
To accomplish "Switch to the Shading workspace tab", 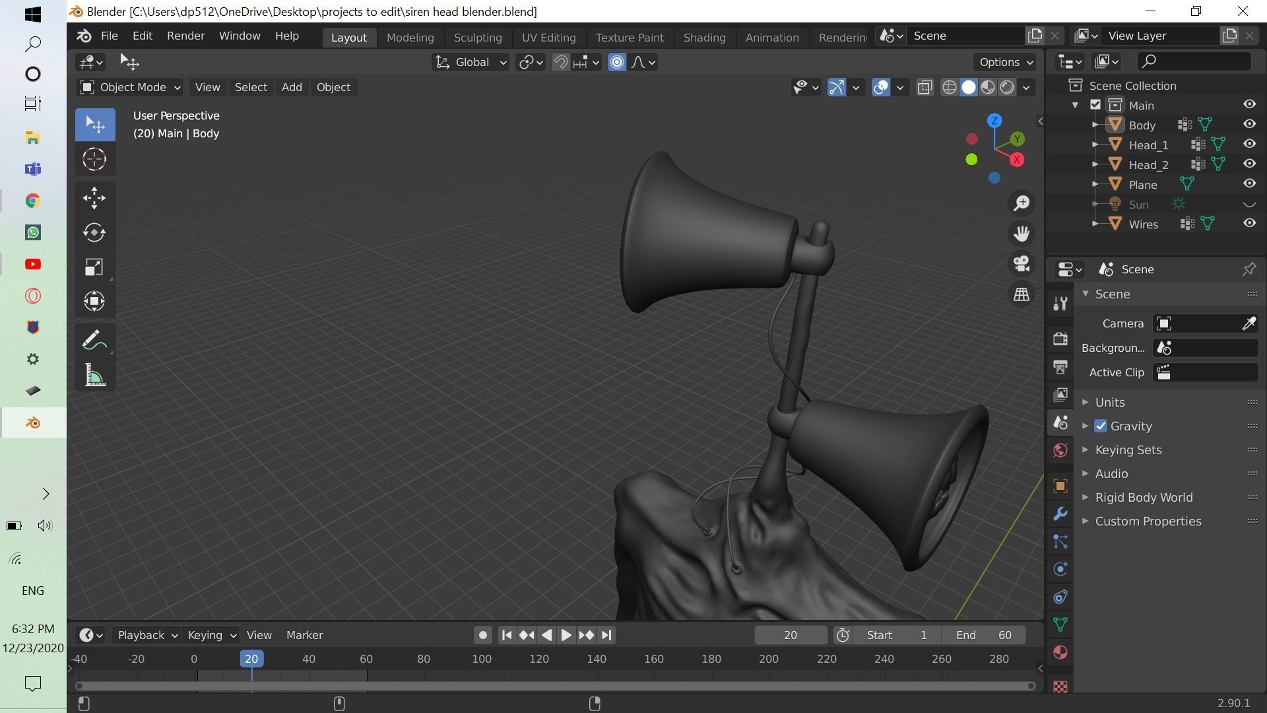I will [x=704, y=38].
